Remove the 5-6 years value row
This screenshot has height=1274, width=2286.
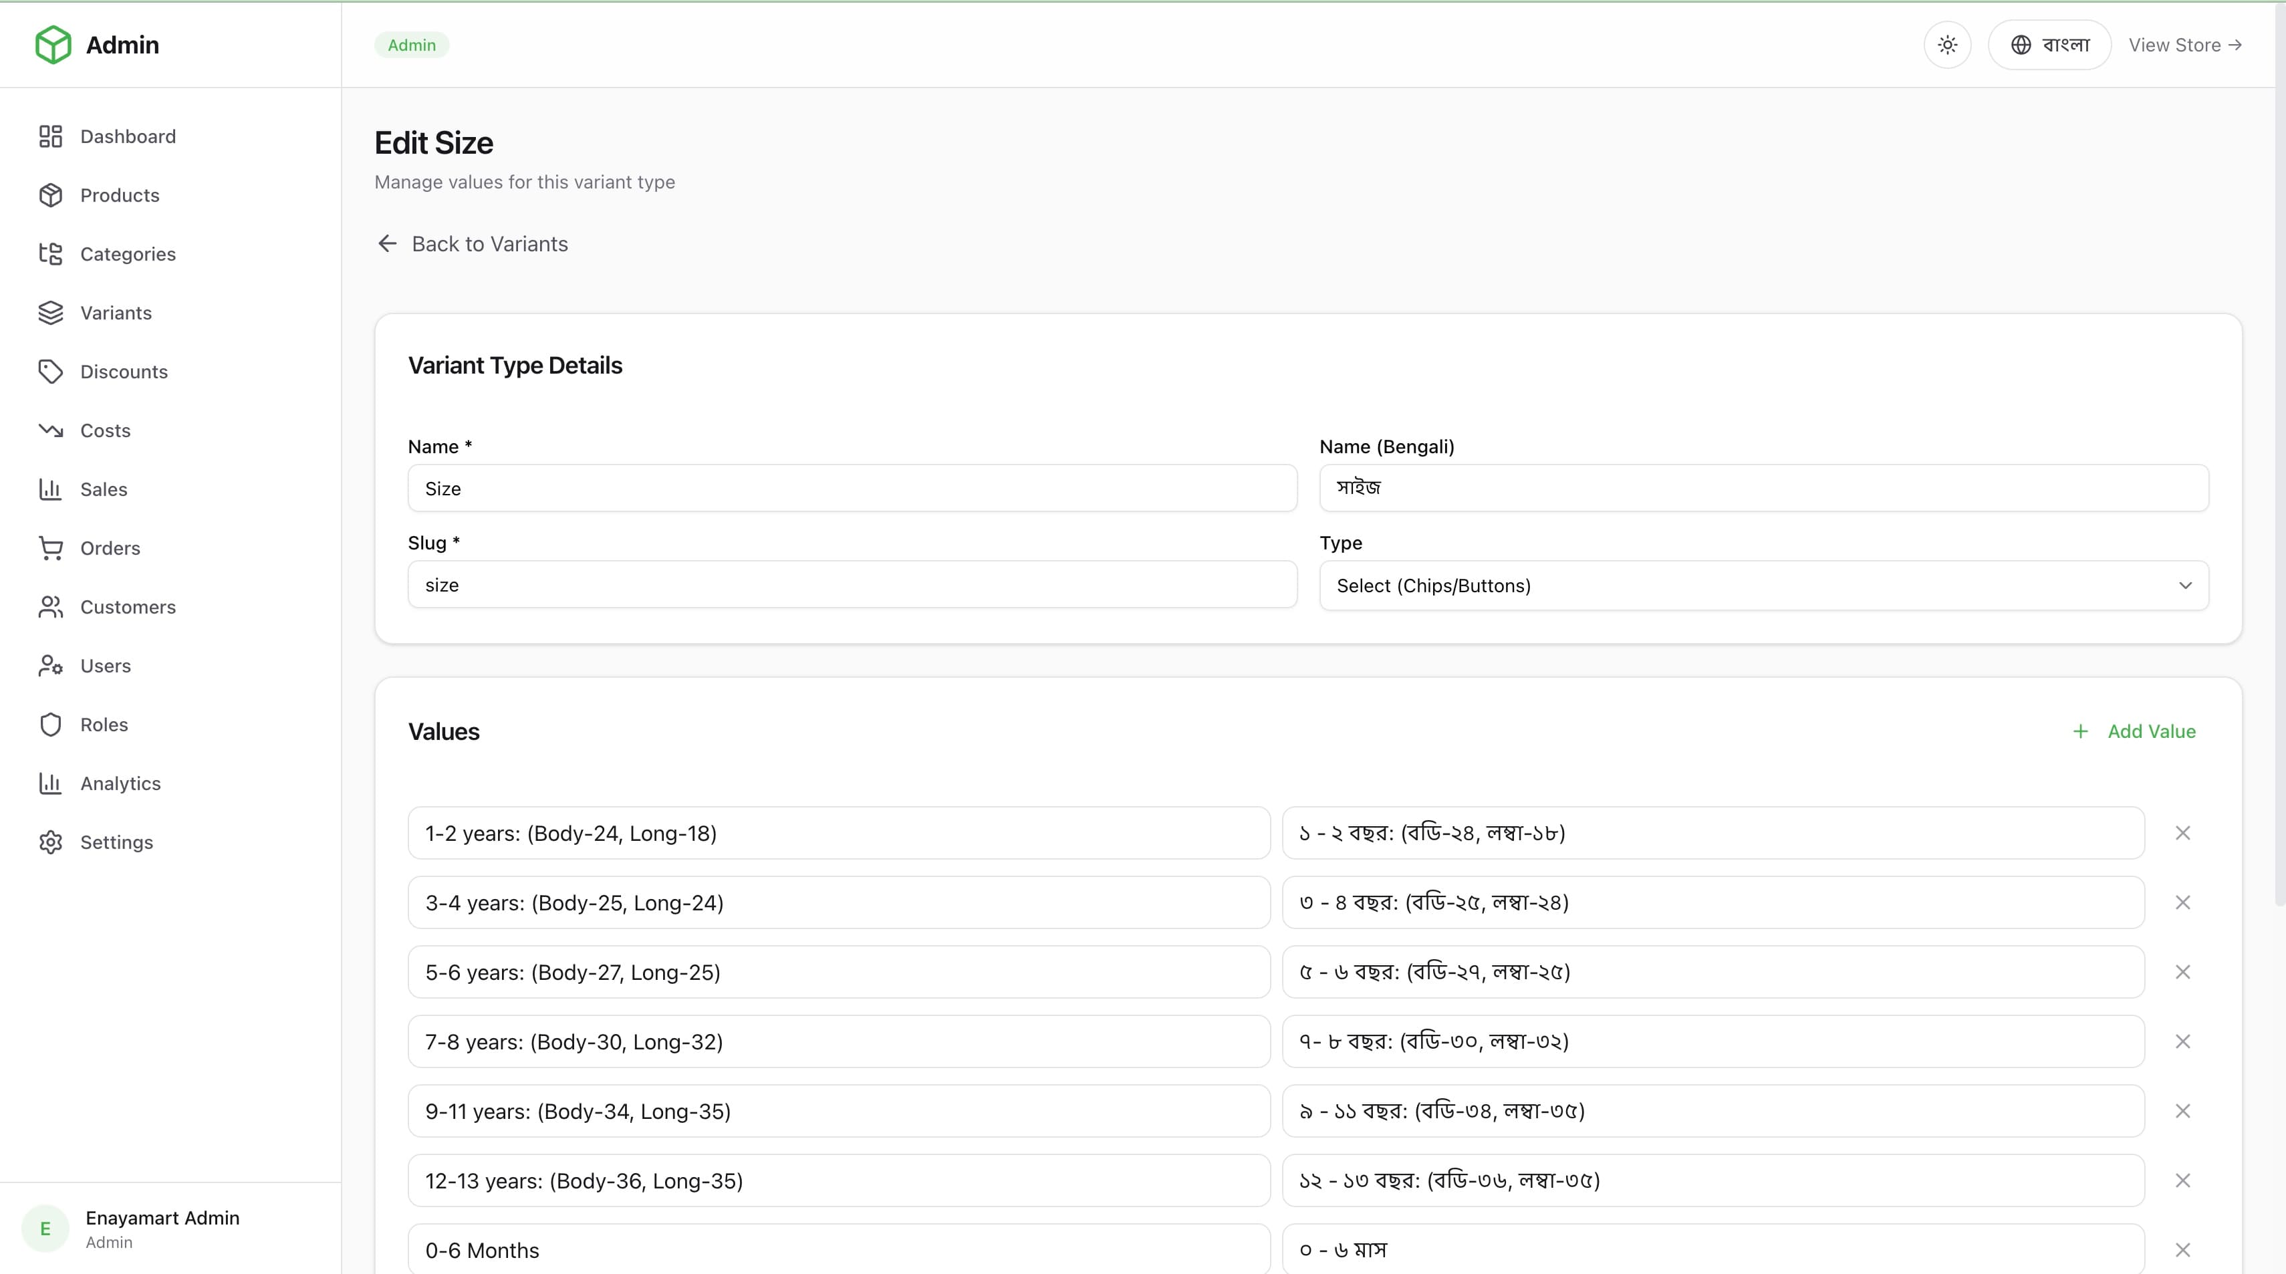coord(2182,973)
